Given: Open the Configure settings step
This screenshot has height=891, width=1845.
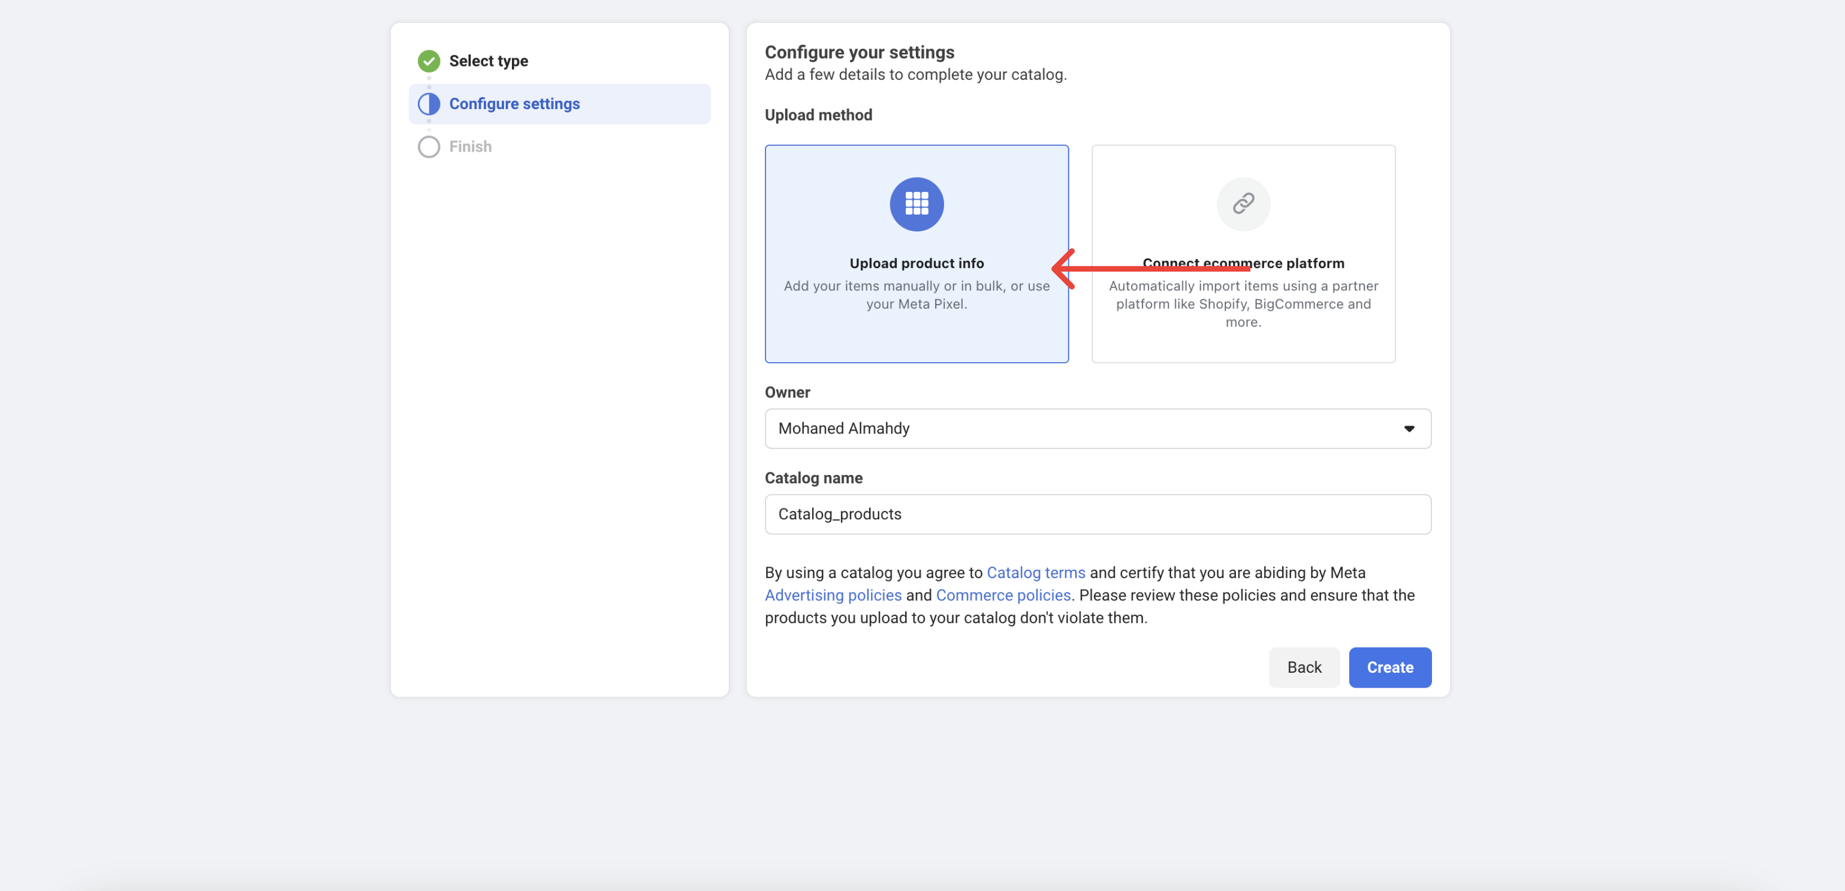Looking at the screenshot, I should (514, 104).
